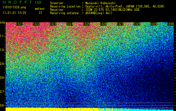Click the HROFFT title text
The height and width of the screenshot is (111, 176).
point(17,2)
